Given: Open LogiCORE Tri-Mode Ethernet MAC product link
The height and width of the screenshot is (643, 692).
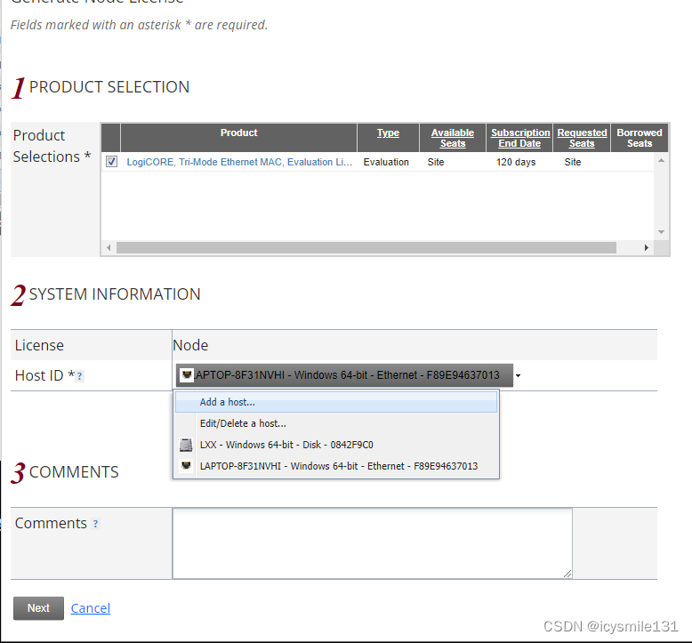Looking at the screenshot, I should [x=239, y=162].
